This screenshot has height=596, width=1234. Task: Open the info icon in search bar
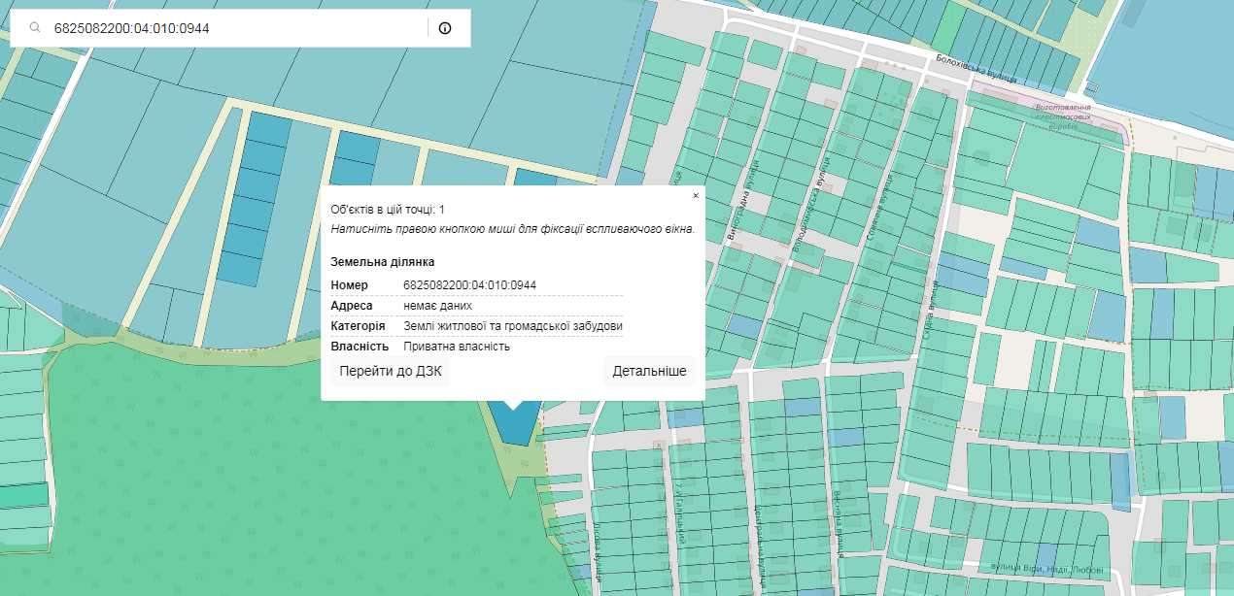pyautogui.click(x=445, y=28)
